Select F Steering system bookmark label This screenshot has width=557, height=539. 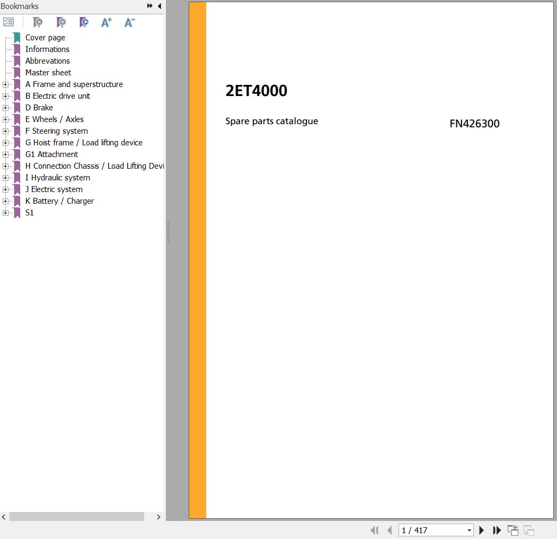[x=57, y=131]
